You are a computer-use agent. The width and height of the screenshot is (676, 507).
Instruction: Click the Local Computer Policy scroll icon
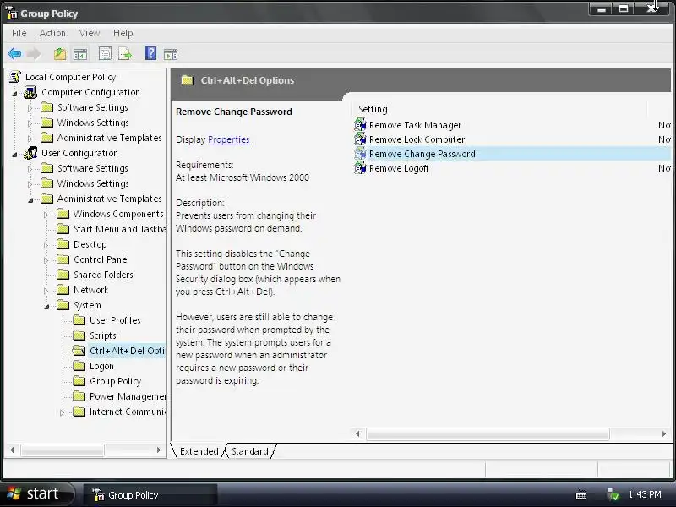(x=15, y=77)
